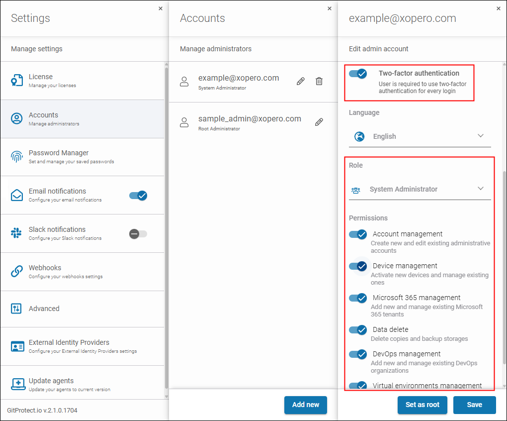Disable the Data delete permission toggle
The height and width of the screenshot is (421, 507).
(357, 330)
